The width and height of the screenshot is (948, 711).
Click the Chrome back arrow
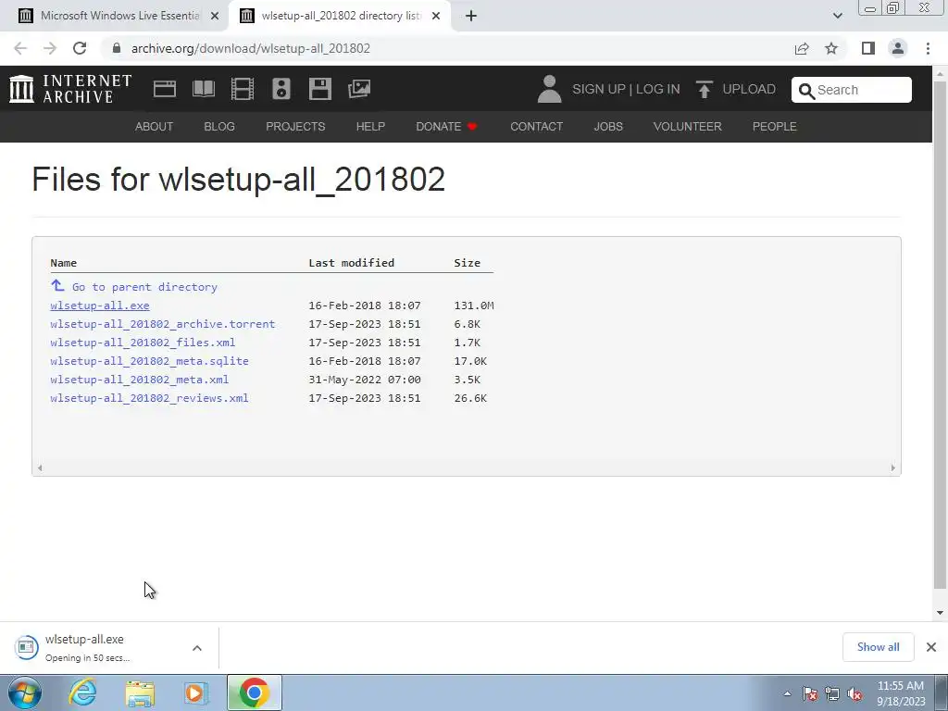click(x=20, y=48)
